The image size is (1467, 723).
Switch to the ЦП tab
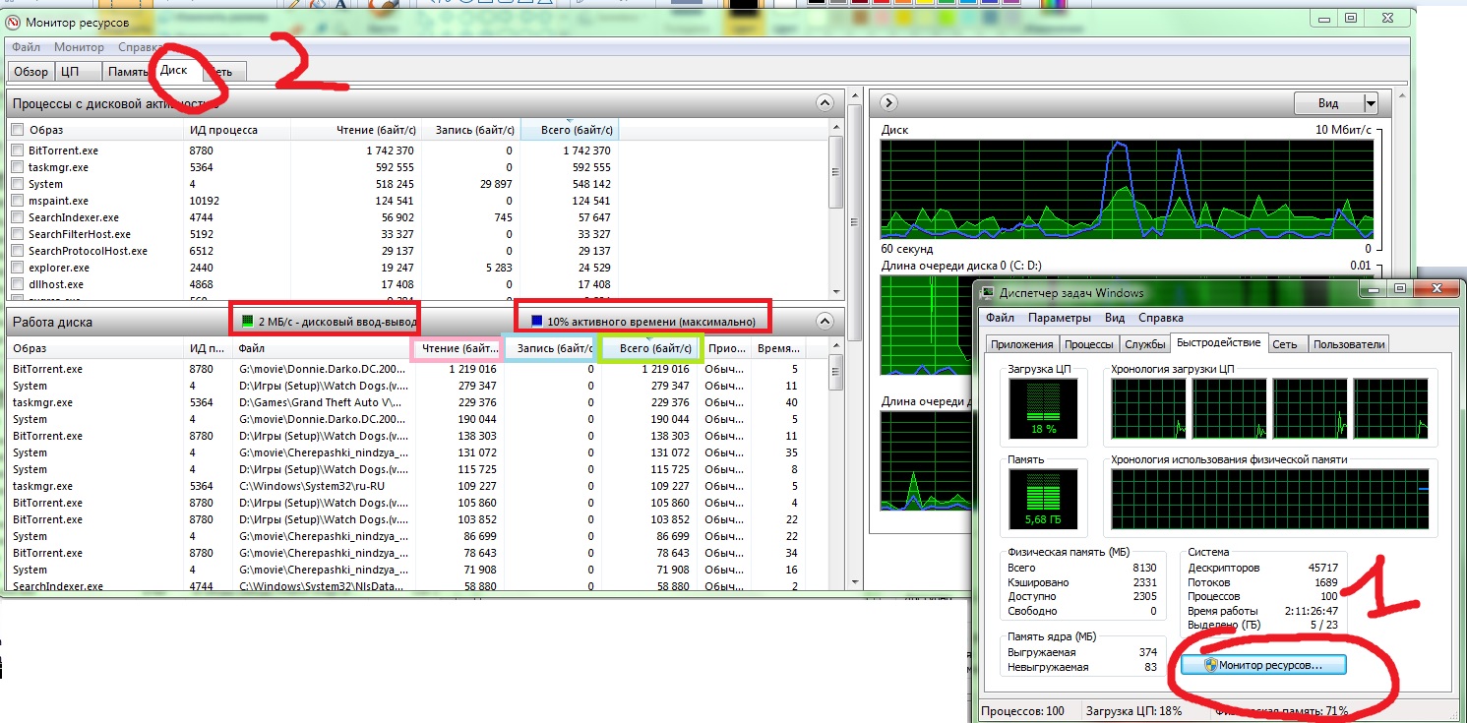pyautogui.click(x=70, y=72)
